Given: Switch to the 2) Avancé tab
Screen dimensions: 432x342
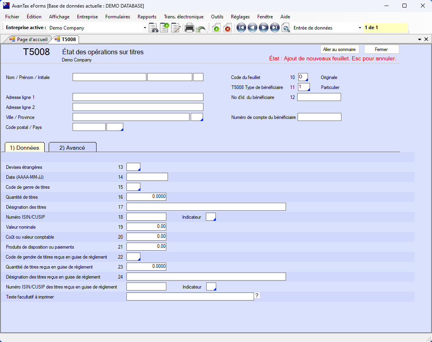Looking at the screenshot, I should pyautogui.click(x=72, y=148).
